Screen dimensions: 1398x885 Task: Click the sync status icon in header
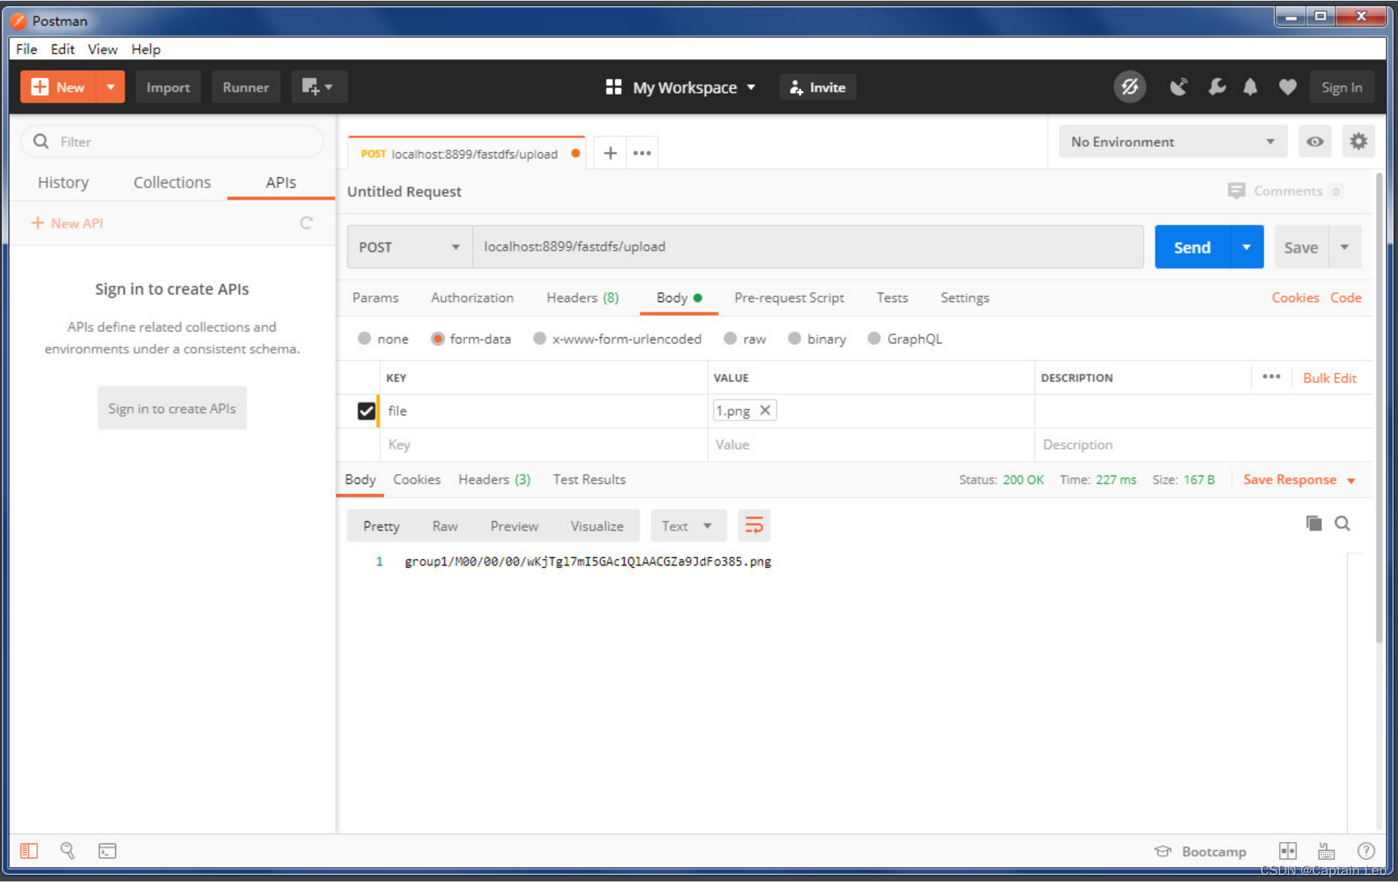tap(1129, 87)
